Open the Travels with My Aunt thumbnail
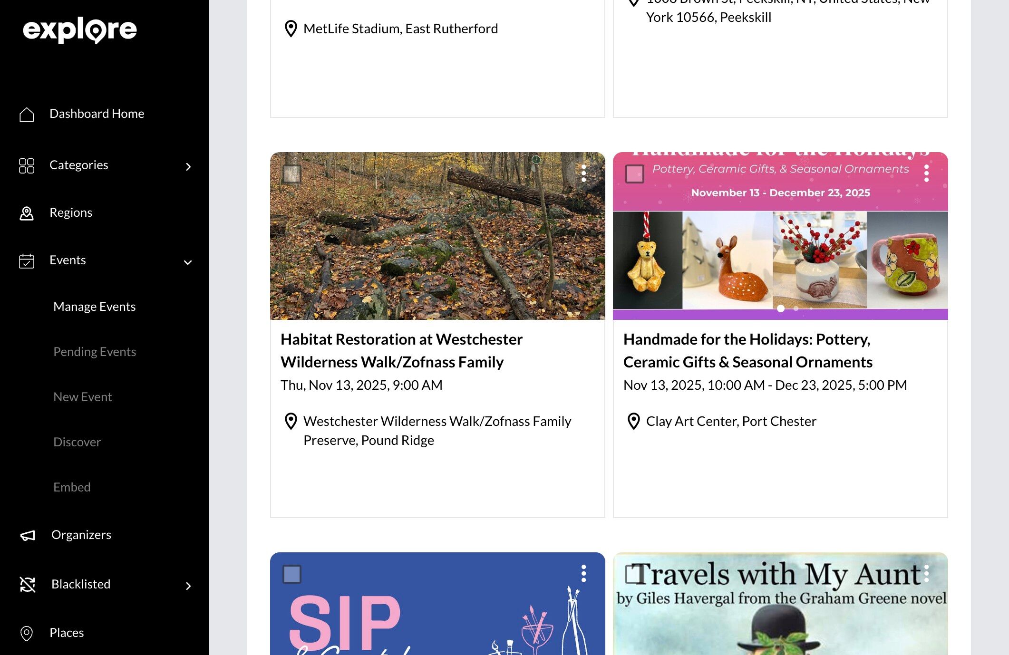This screenshot has width=1009, height=655. [780, 604]
